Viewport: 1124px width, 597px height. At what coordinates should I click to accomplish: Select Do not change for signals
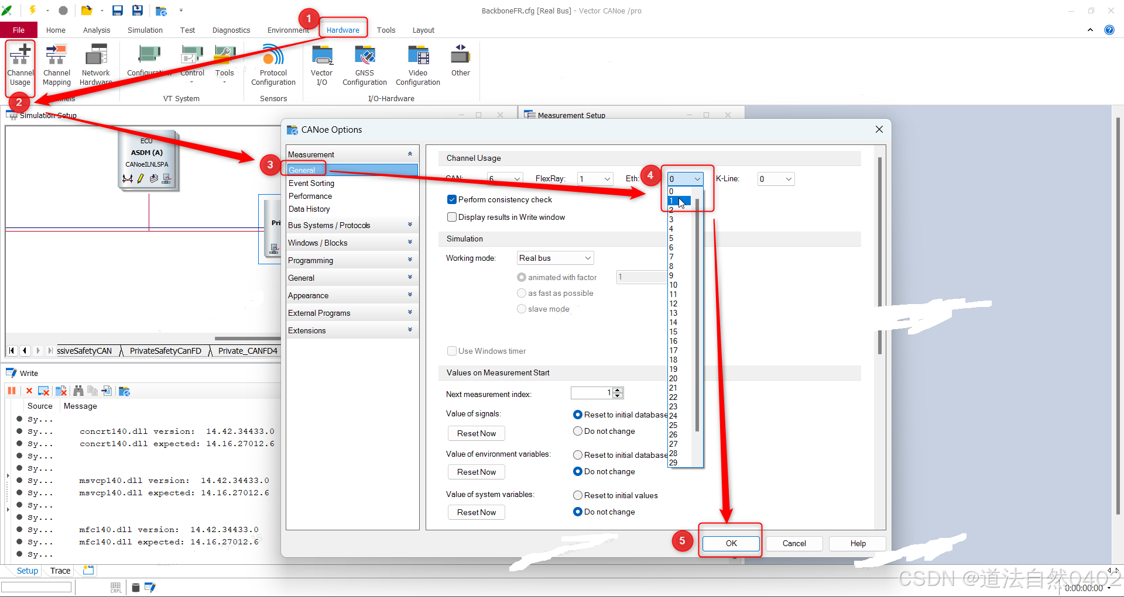tap(577, 431)
